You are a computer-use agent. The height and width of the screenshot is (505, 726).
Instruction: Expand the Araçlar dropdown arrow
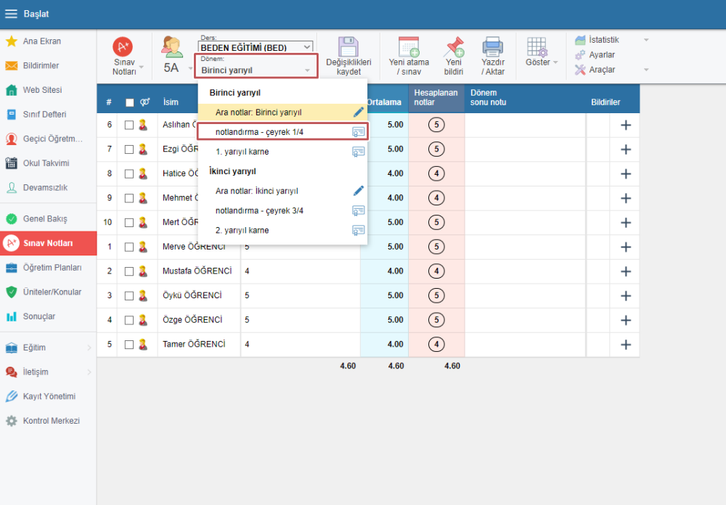click(x=646, y=70)
